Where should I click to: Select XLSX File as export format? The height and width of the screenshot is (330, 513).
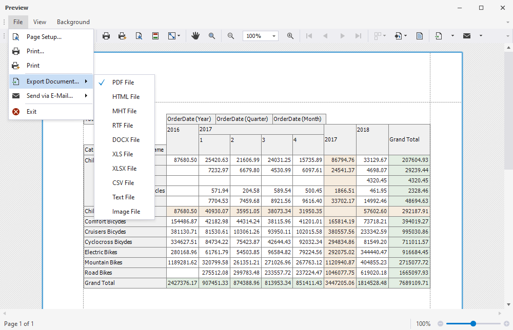[x=125, y=168]
